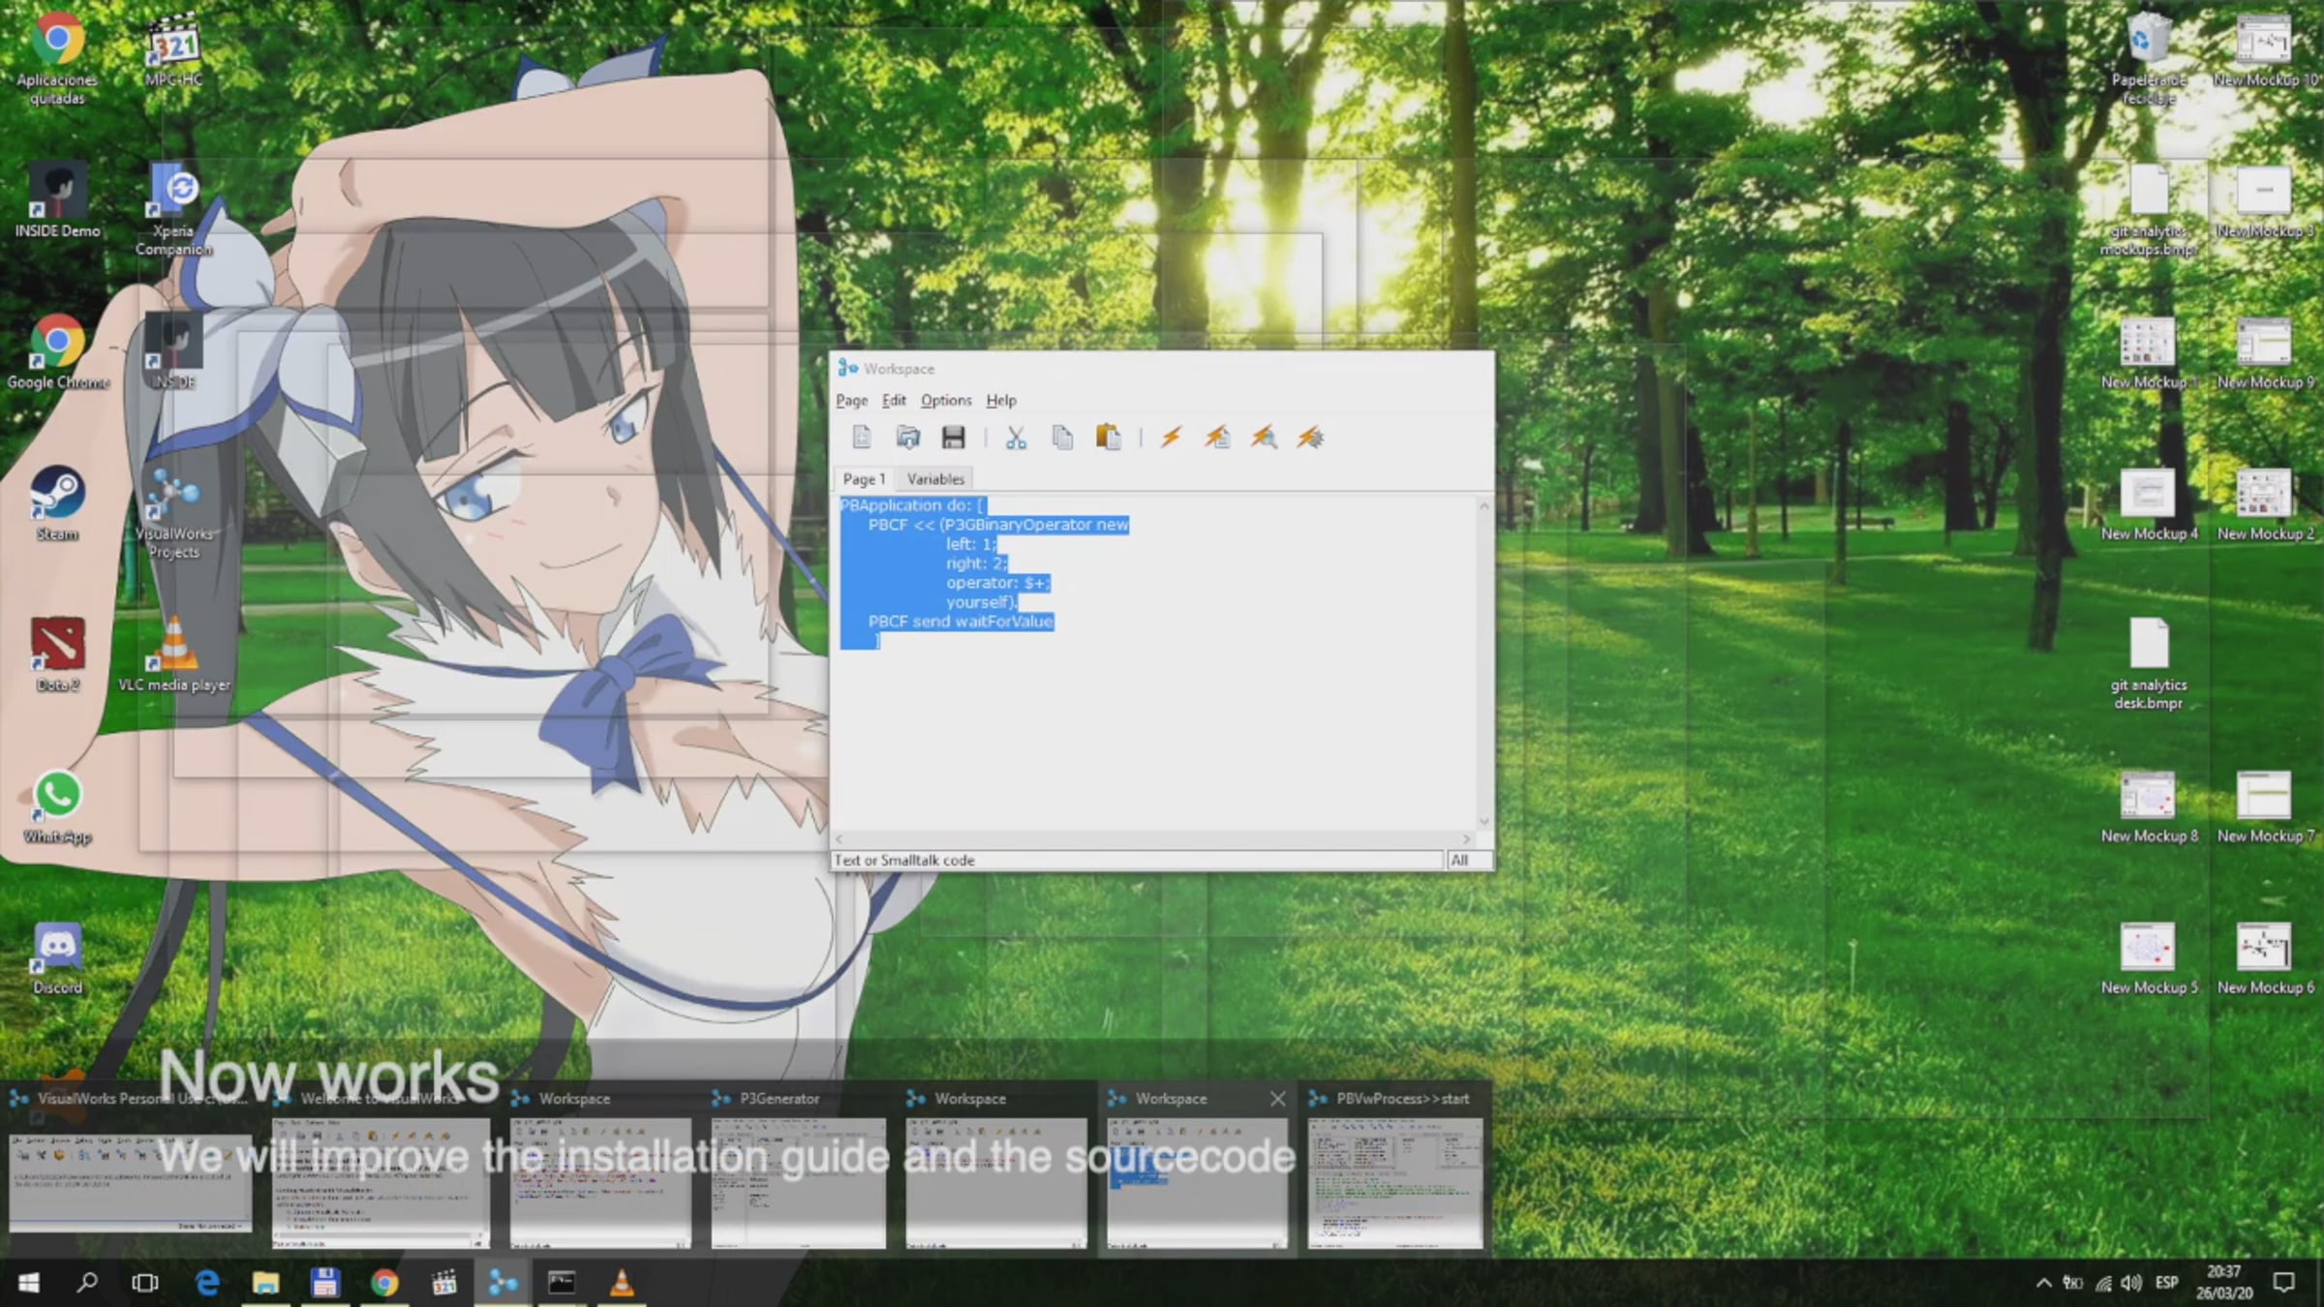Viewport: 2324px width, 1307px height.
Task: Focus the 'Text or Smalltalk code' search field
Action: click(x=1137, y=860)
